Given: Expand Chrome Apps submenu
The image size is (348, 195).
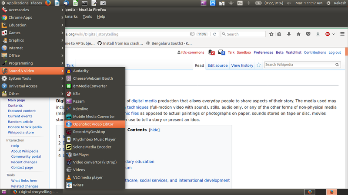Looking at the screenshot, I should [32, 17].
